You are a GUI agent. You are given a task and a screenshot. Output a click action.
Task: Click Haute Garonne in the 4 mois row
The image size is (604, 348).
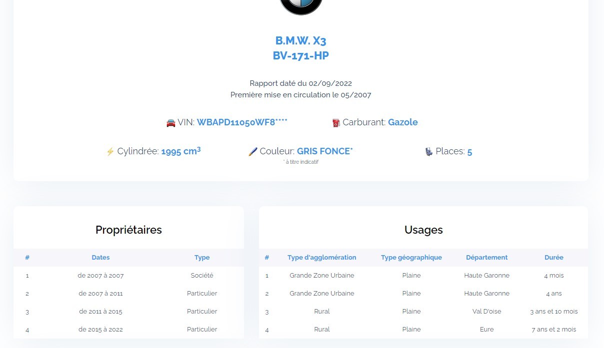[x=487, y=276]
